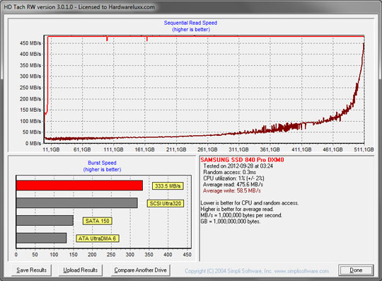The height and width of the screenshot is (281, 382).
Task: Click the Save Results button
Action: [x=31, y=270]
